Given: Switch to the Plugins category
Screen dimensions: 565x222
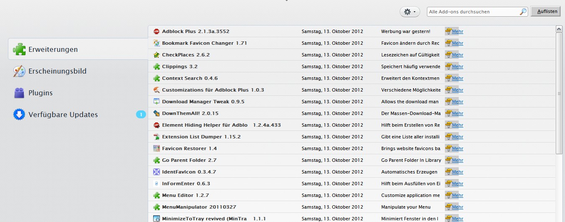Looking at the screenshot, I should click(78, 93).
